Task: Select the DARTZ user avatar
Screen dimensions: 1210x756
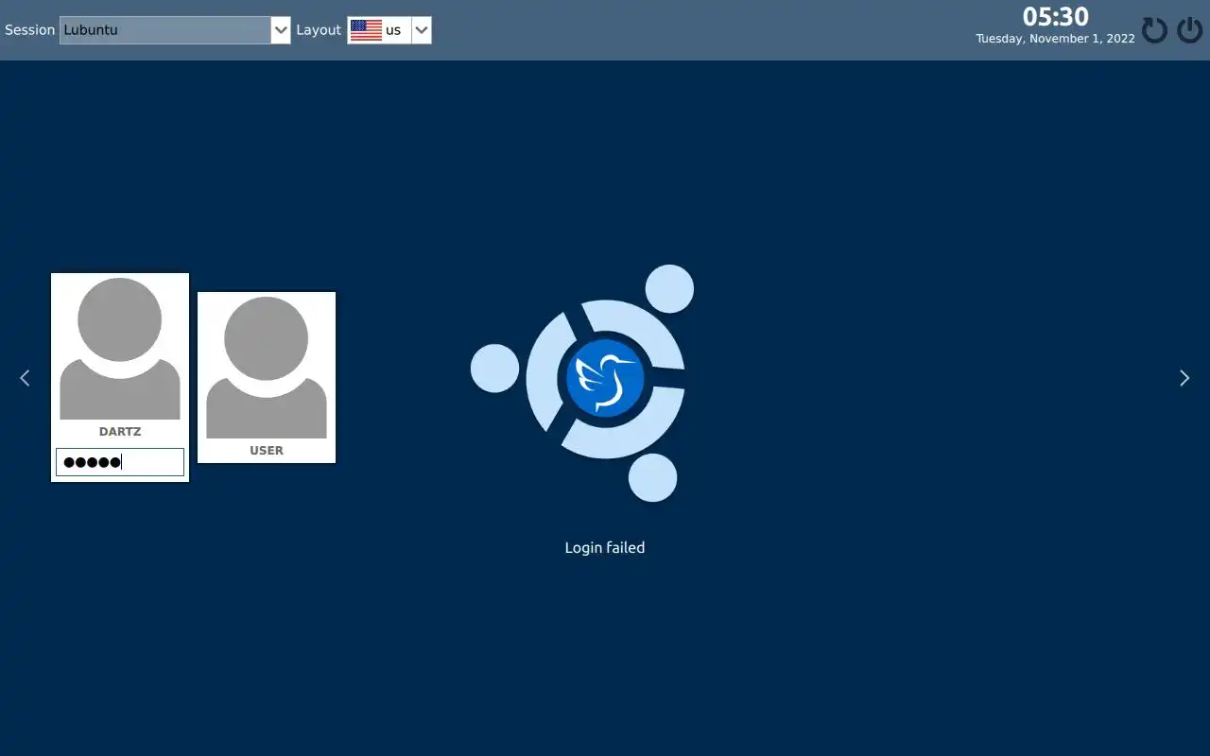Action: pos(120,349)
